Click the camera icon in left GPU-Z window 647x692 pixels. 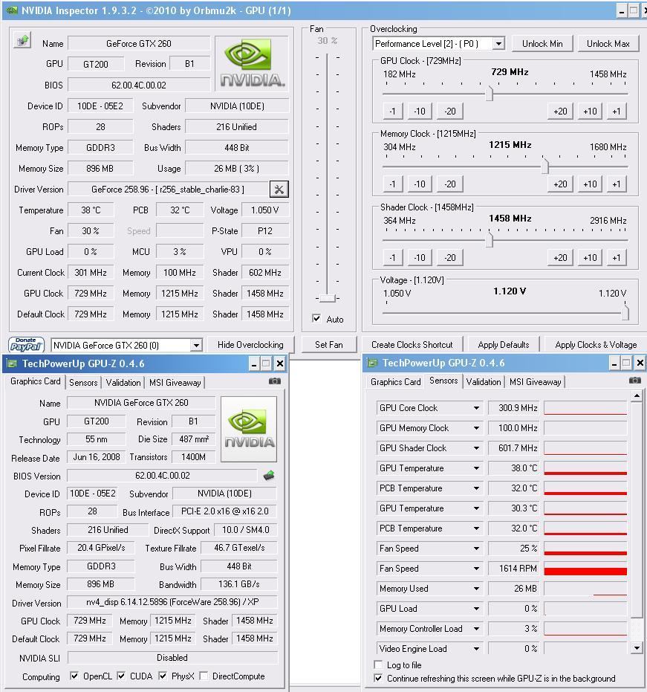(275, 381)
